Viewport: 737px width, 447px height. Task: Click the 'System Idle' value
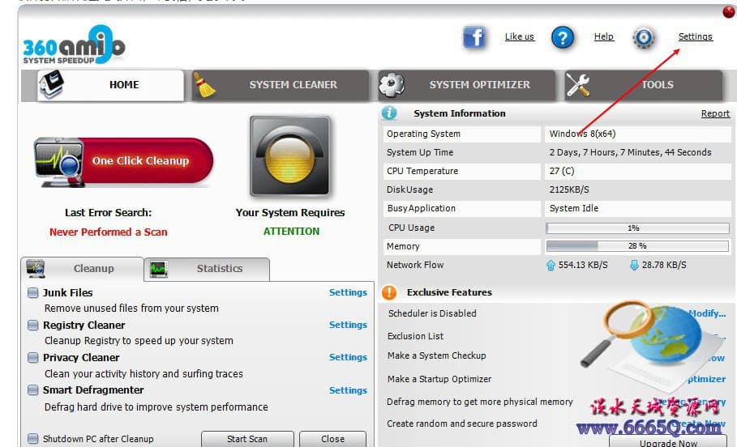[x=574, y=208]
